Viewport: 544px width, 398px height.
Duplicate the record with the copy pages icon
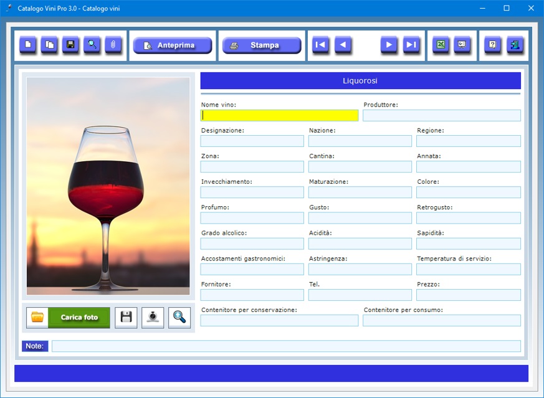(50, 45)
